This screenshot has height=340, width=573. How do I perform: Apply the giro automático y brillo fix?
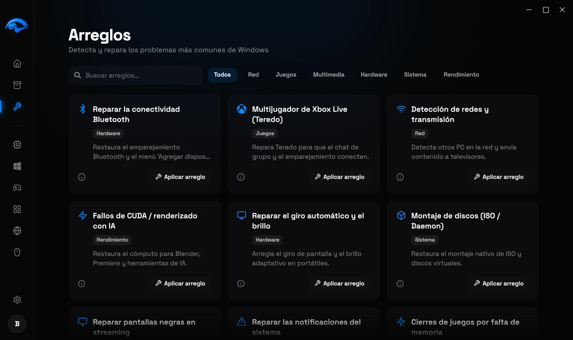click(x=340, y=284)
